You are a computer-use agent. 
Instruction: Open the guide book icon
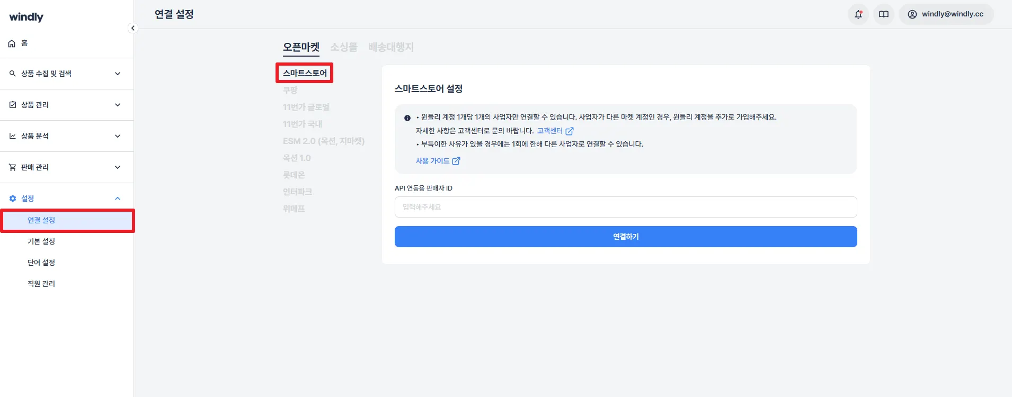tap(884, 14)
